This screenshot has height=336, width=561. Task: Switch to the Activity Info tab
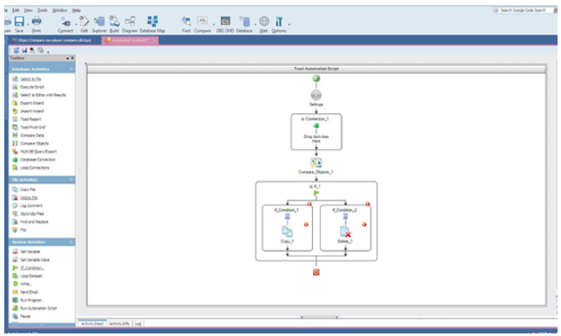tap(119, 323)
